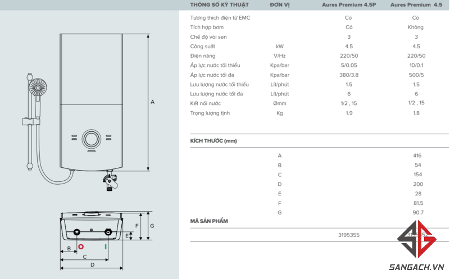
Task: Select the 'V/Hz' unit cell
Action: coord(280,56)
